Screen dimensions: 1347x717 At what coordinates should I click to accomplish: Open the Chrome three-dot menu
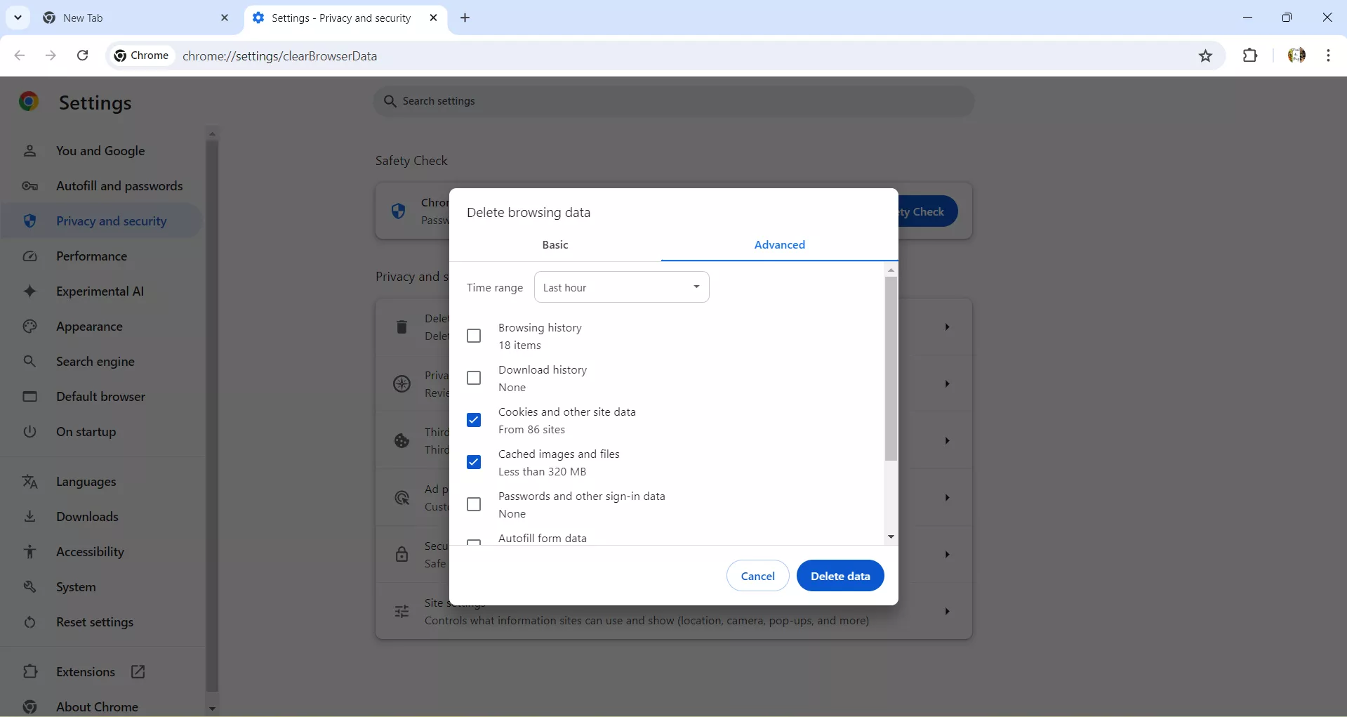1329,55
